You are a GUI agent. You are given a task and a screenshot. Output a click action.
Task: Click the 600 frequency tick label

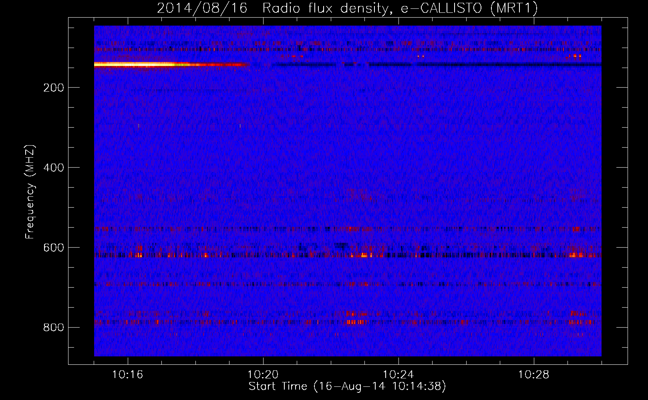point(54,248)
